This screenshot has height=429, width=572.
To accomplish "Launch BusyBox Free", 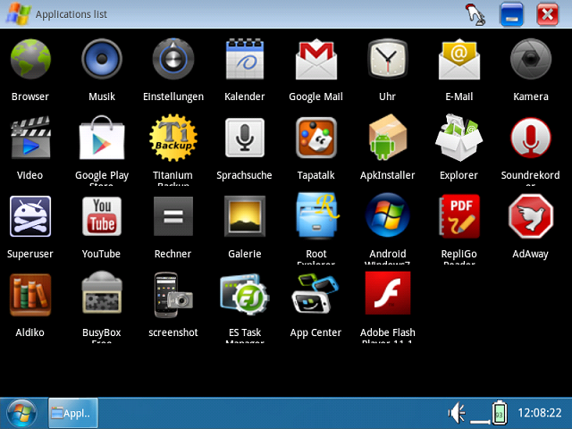I will [102, 292].
